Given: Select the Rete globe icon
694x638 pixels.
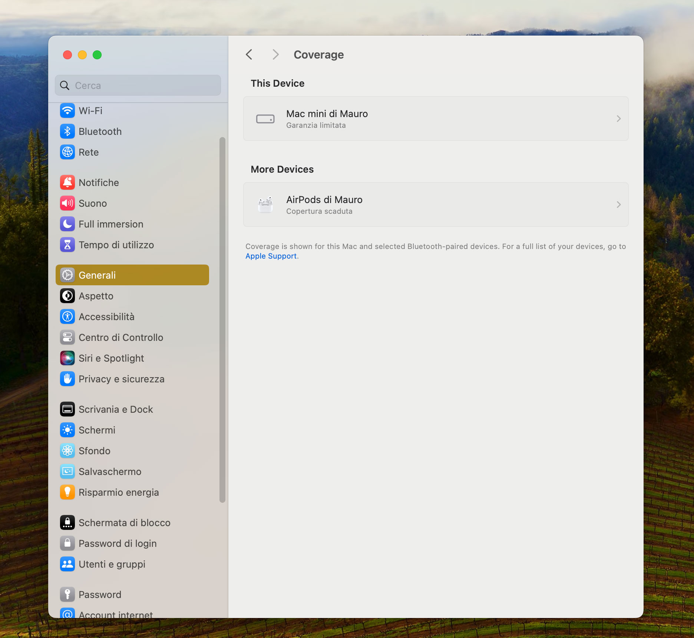Looking at the screenshot, I should click(x=67, y=152).
